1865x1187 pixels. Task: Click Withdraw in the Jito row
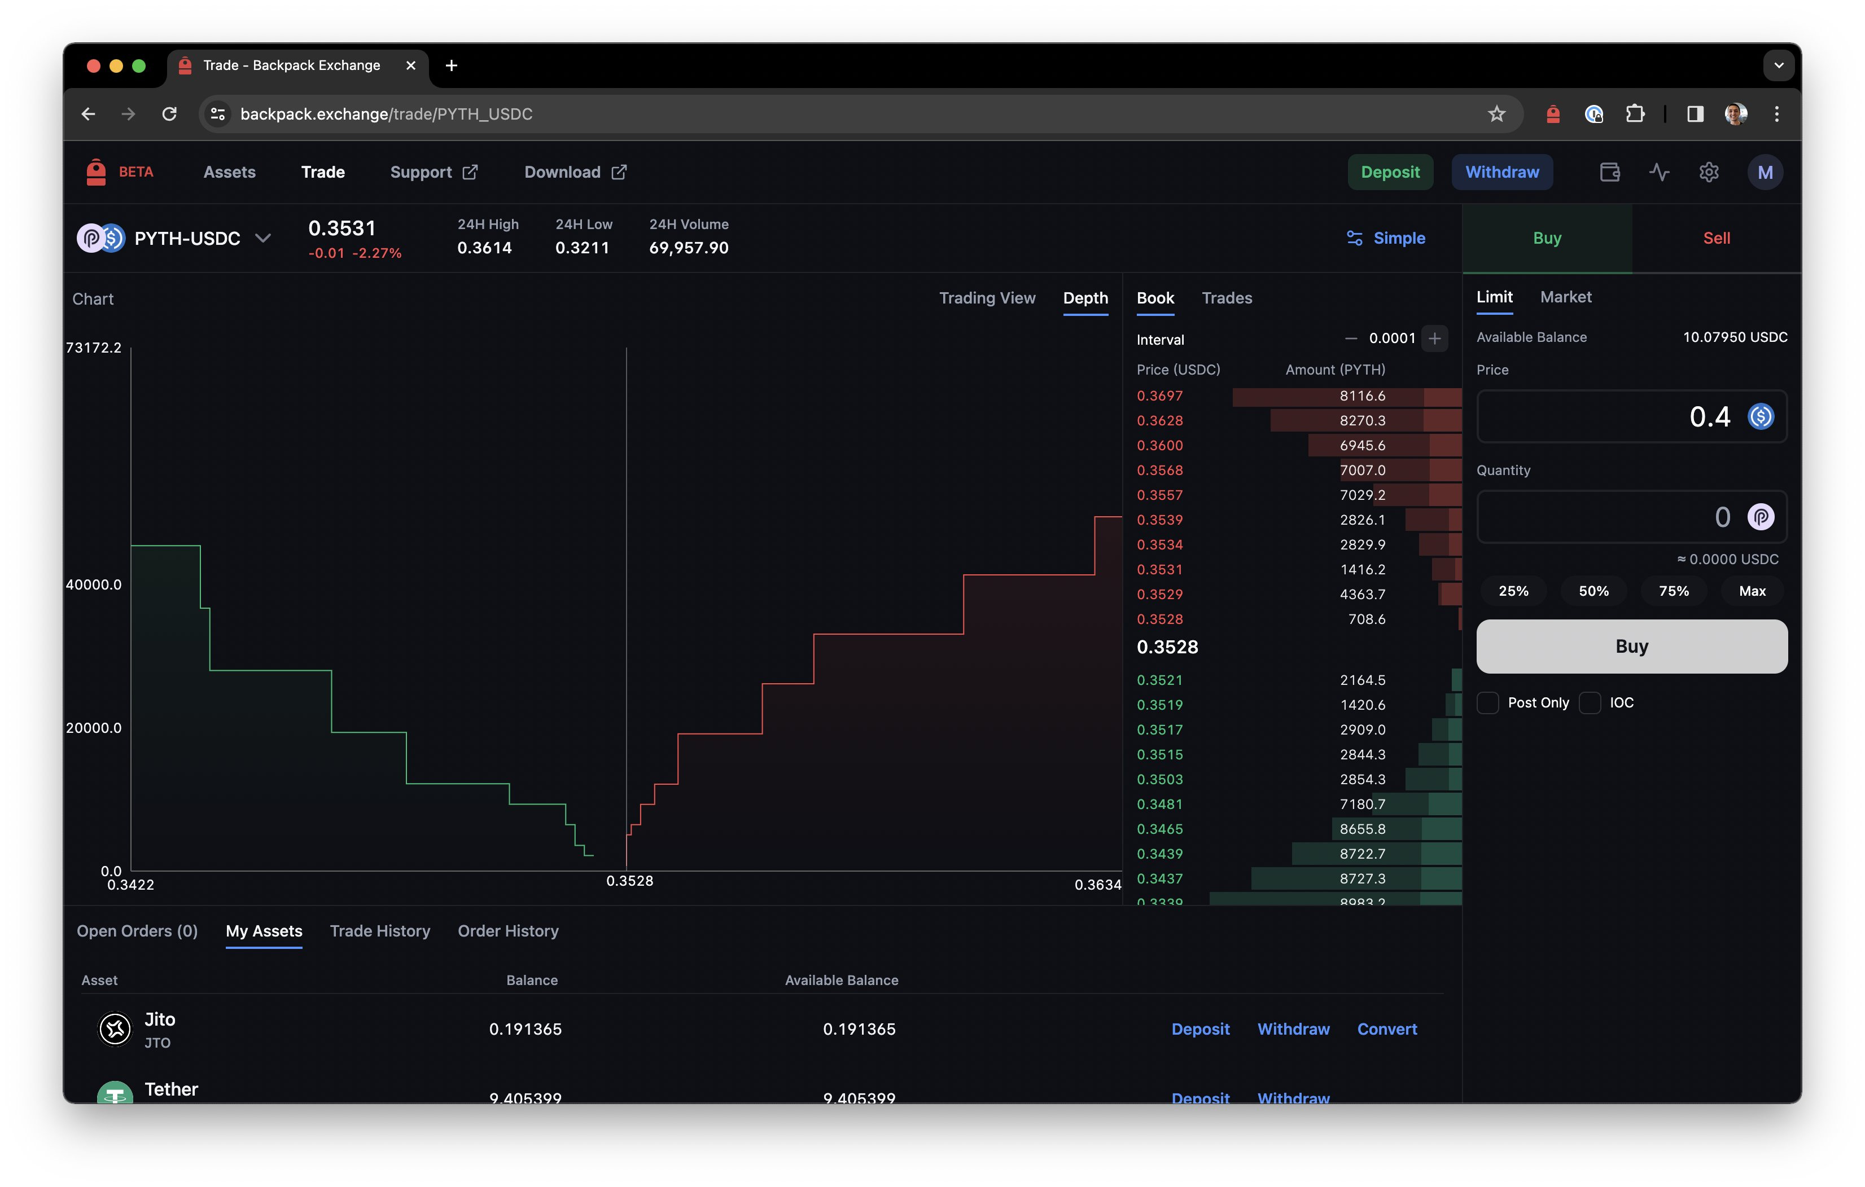(x=1293, y=1028)
